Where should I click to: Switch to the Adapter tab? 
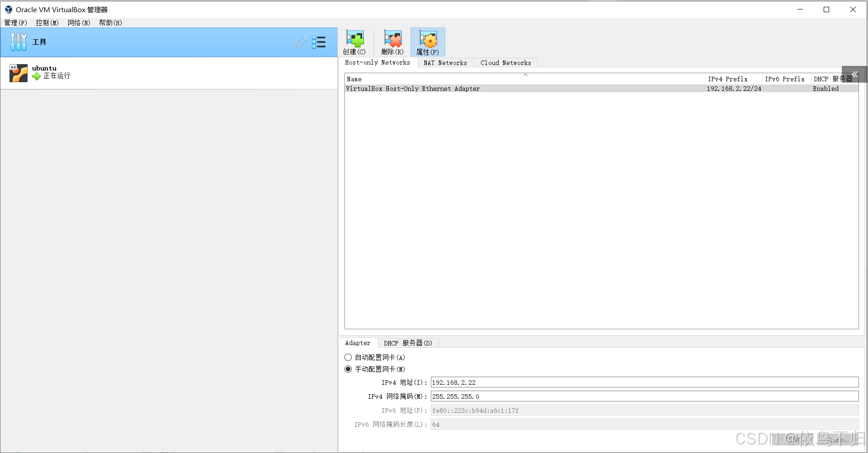[358, 343]
